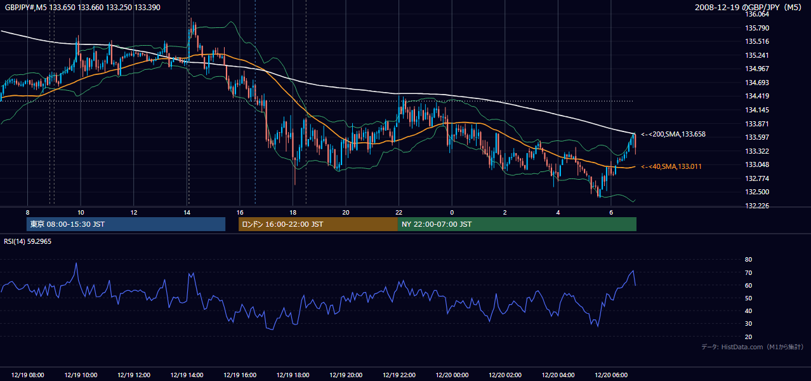Click the price level 133.322
Screen dimensions: 811x381
coord(756,151)
